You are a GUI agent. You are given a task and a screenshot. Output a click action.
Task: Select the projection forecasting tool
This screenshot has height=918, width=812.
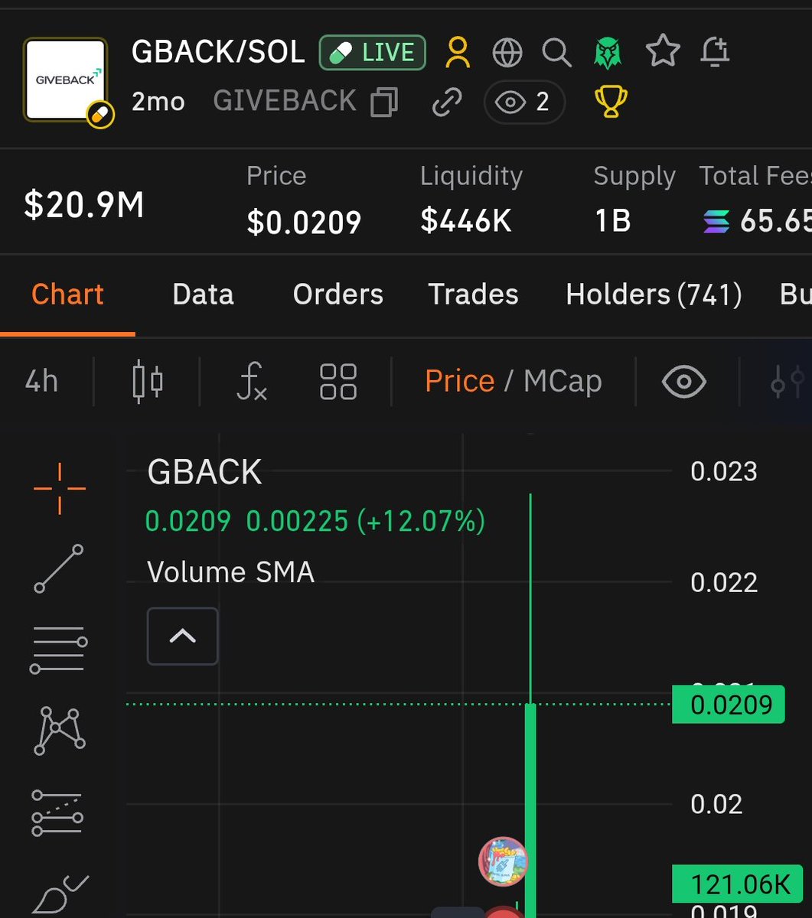click(x=57, y=812)
